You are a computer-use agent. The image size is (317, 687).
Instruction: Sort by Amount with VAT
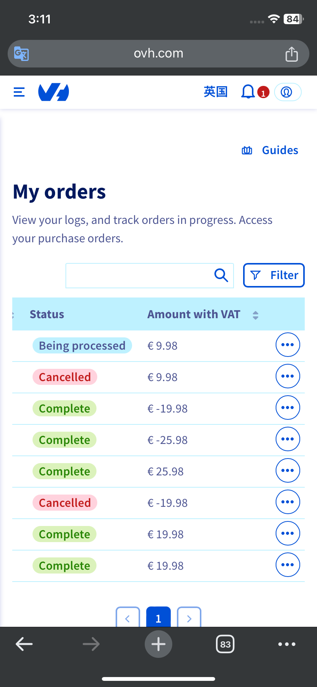(x=255, y=315)
